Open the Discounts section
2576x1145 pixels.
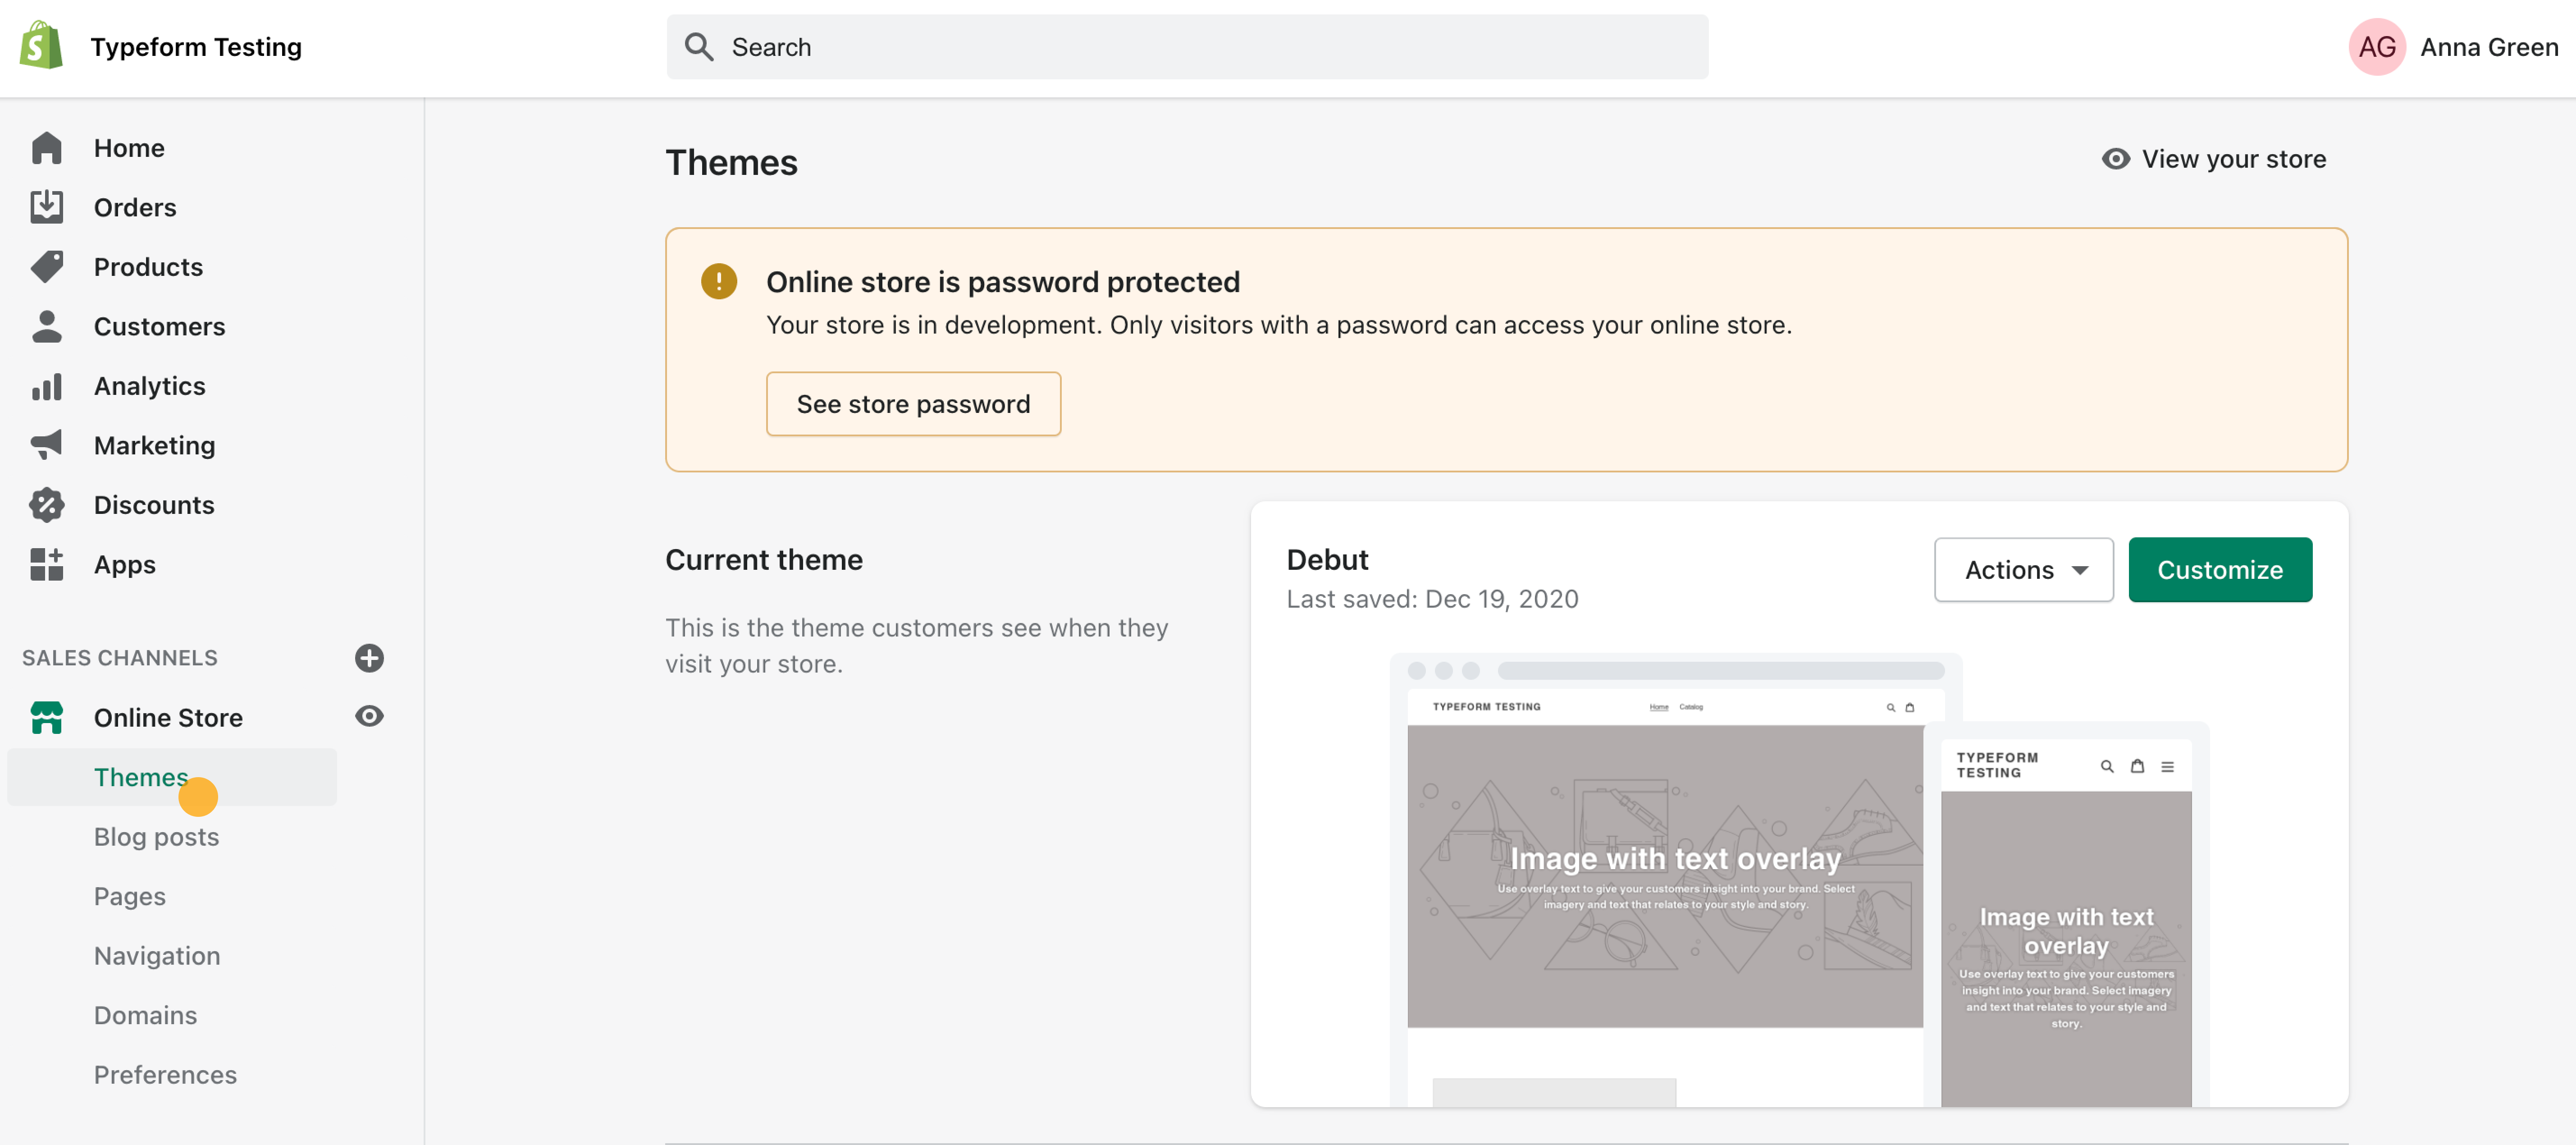[x=154, y=505]
